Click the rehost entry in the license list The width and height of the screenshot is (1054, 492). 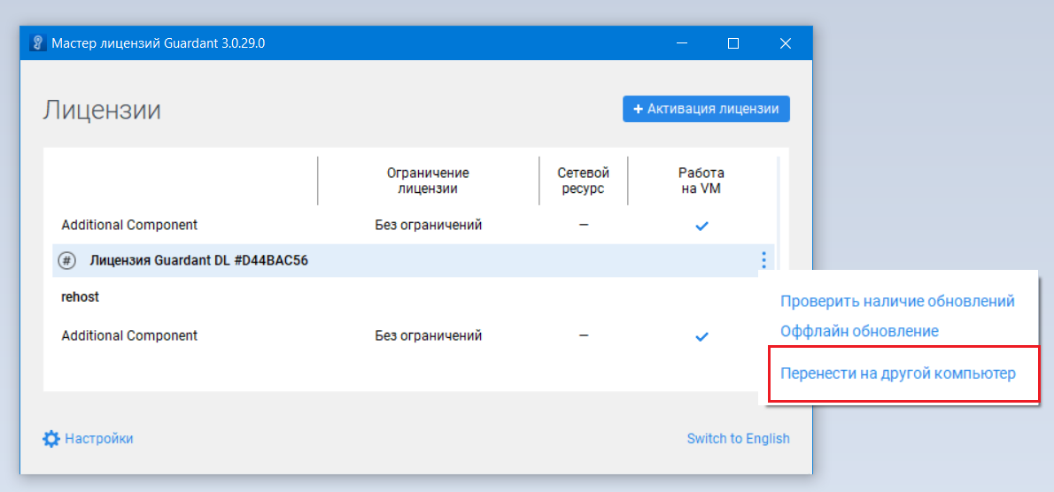(x=81, y=297)
